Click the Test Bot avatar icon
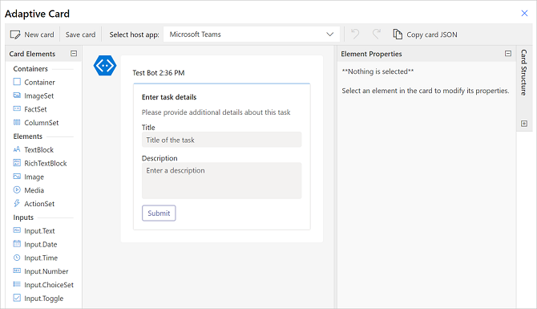537x309 pixels. pos(105,65)
